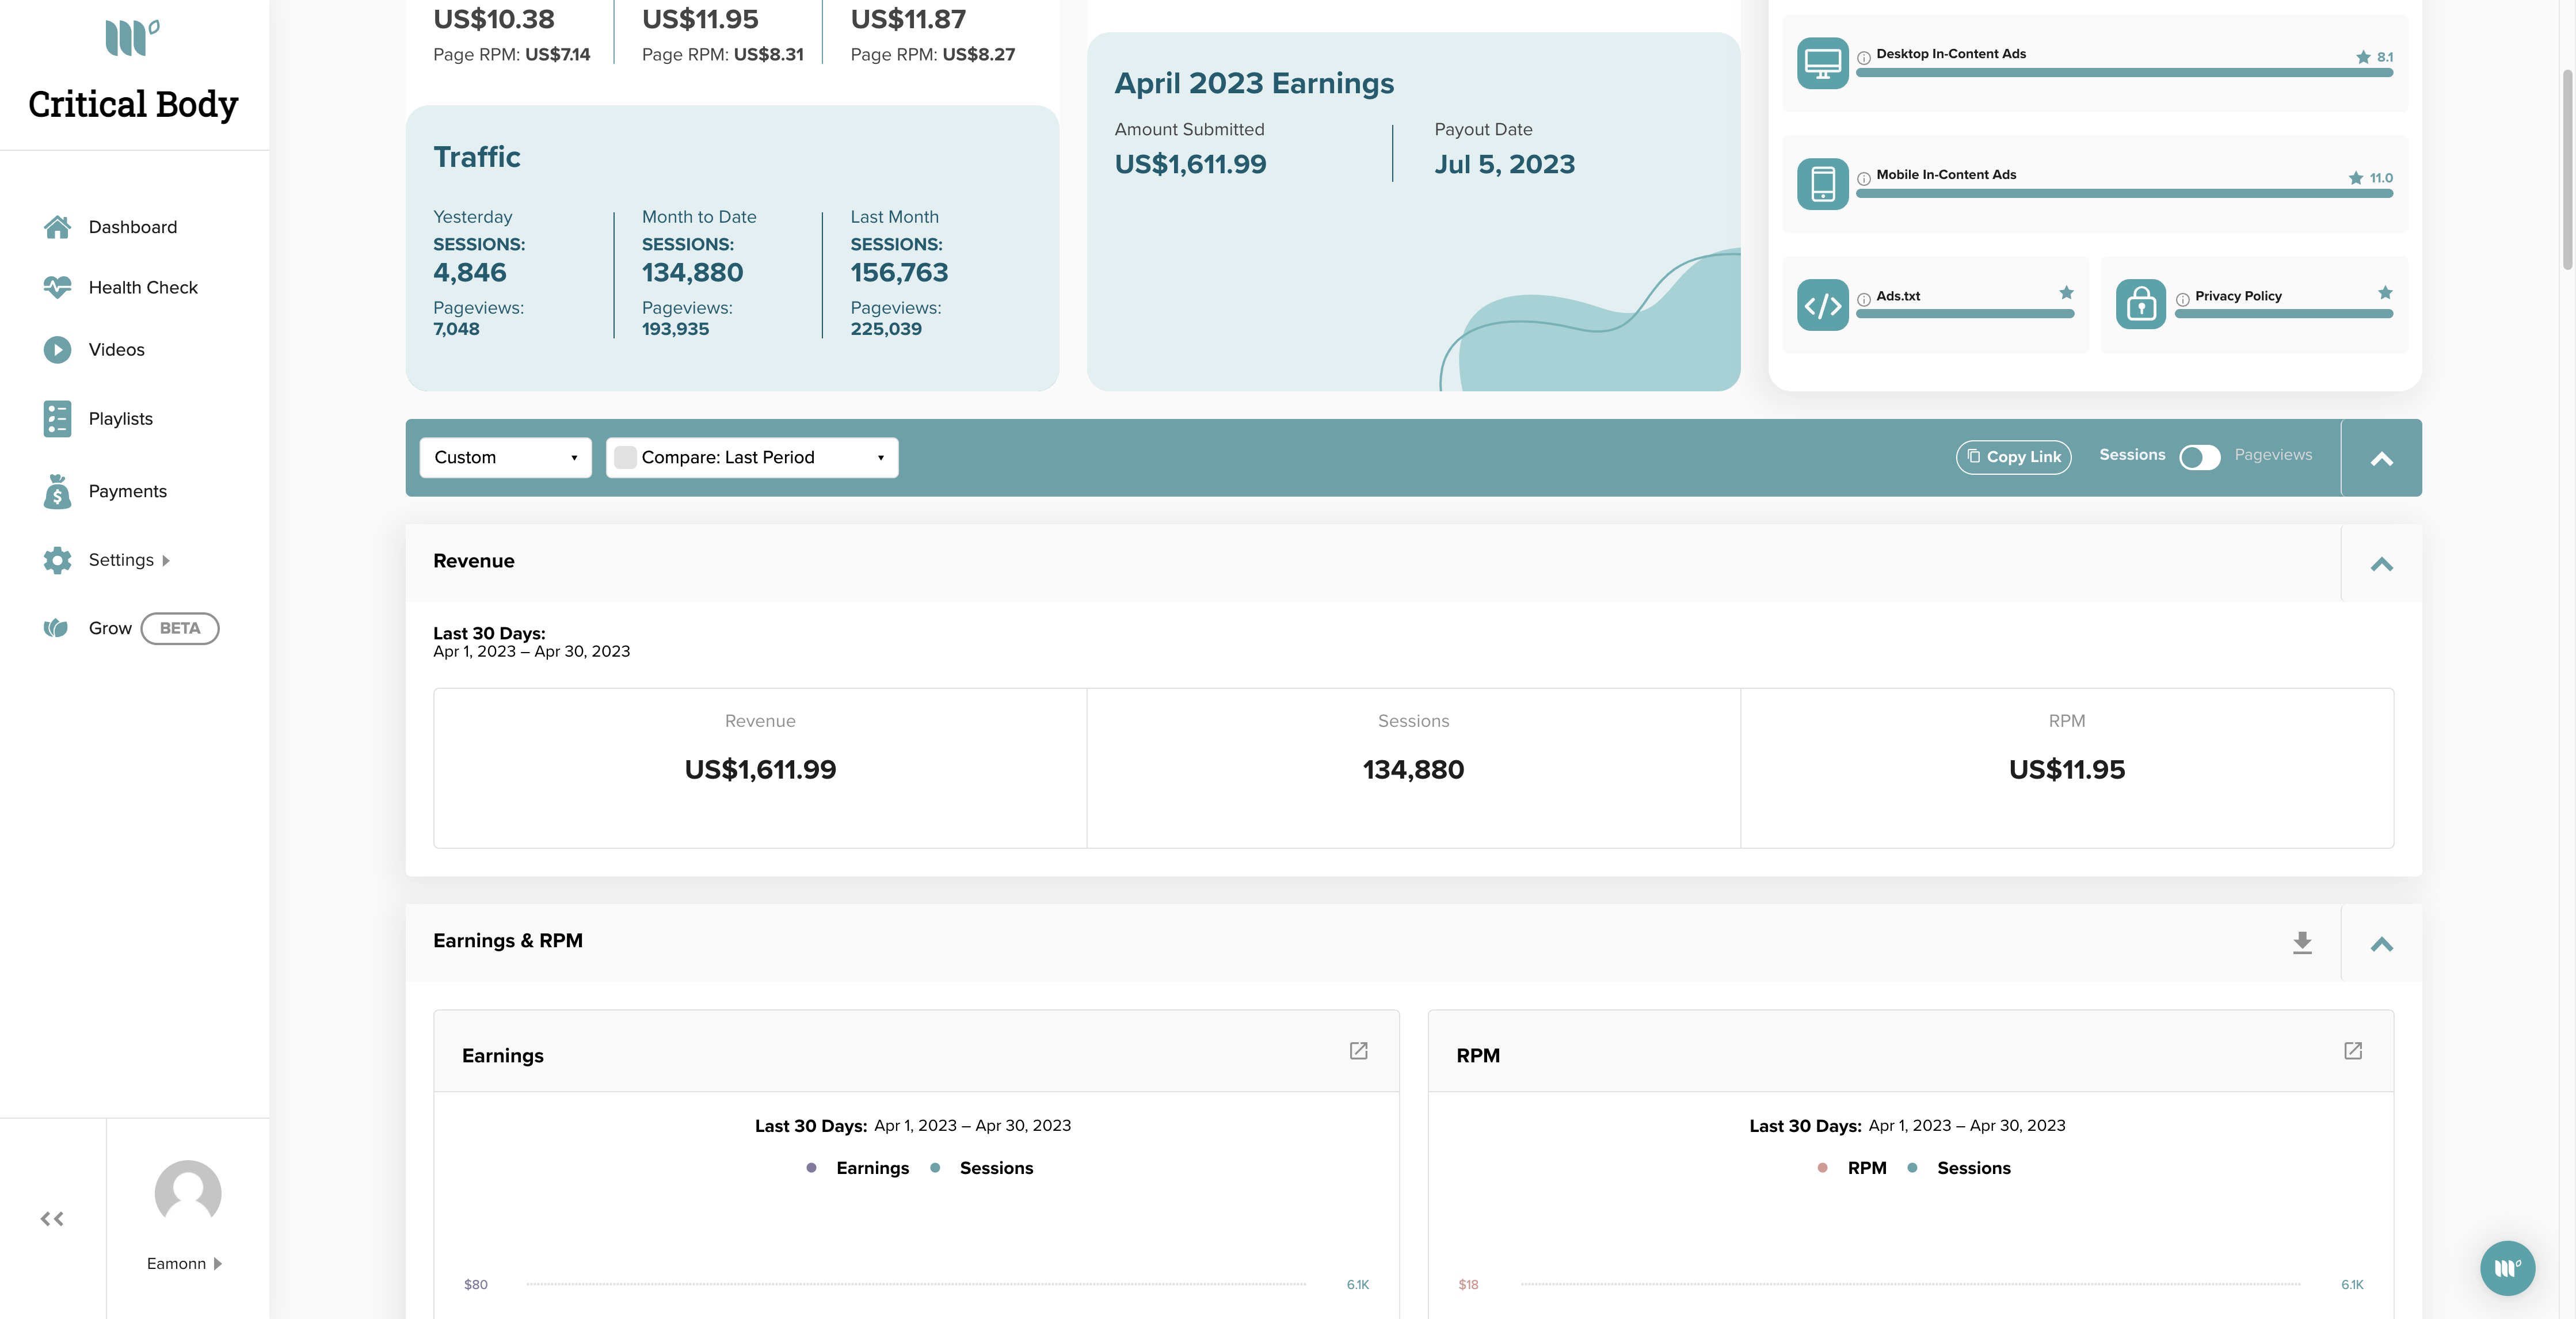
Task: Click the Desktop In-Content Ads label
Action: (1951, 54)
